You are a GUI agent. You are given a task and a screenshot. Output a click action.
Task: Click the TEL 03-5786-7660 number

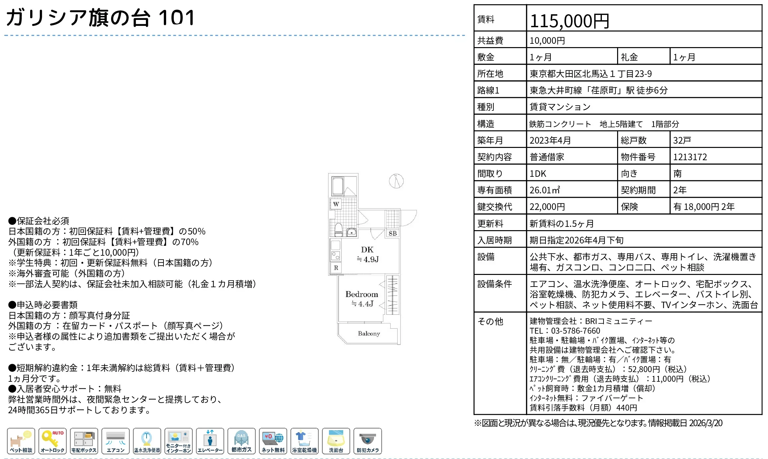click(575, 331)
